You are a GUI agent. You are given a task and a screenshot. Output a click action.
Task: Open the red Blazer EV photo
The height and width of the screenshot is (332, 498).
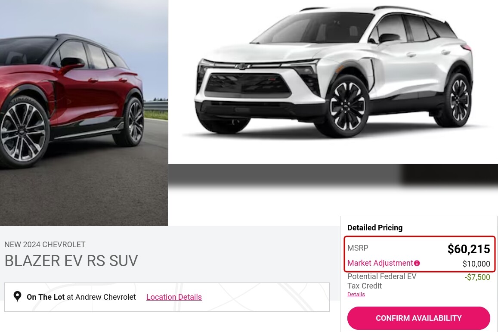(84, 113)
